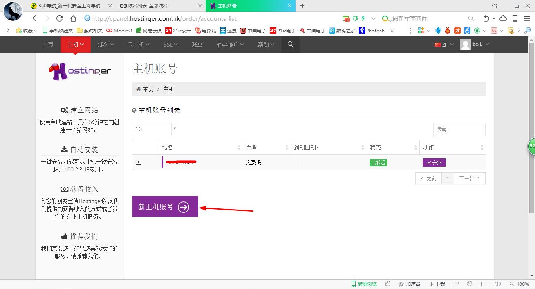
Task: Open the results-per-page dropdown showing 10
Action: click(155, 129)
